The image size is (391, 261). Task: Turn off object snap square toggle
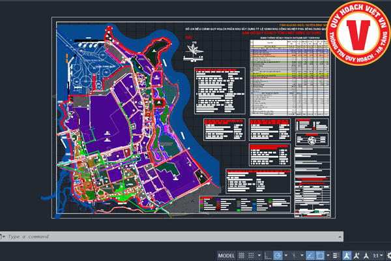[319, 255]
